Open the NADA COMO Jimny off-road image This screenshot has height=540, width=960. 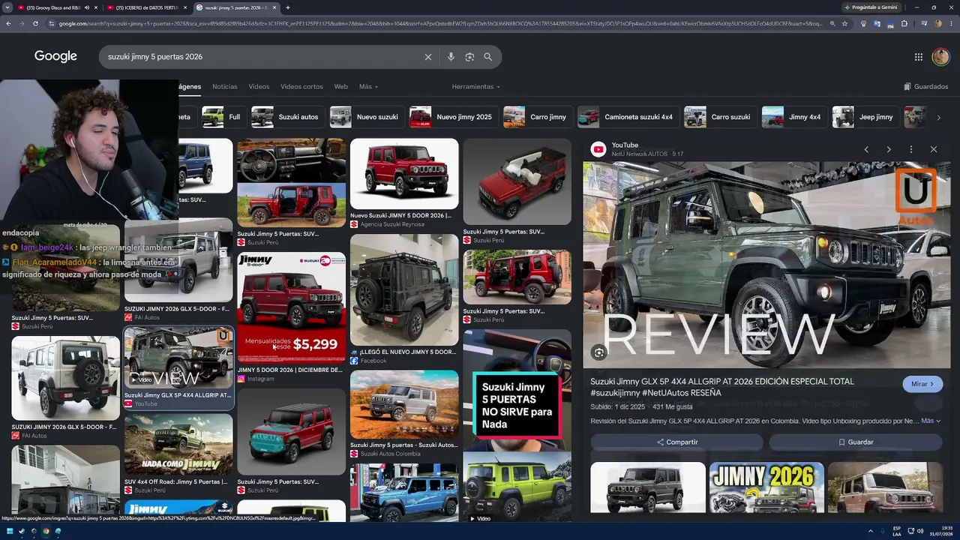coord(178,445)
